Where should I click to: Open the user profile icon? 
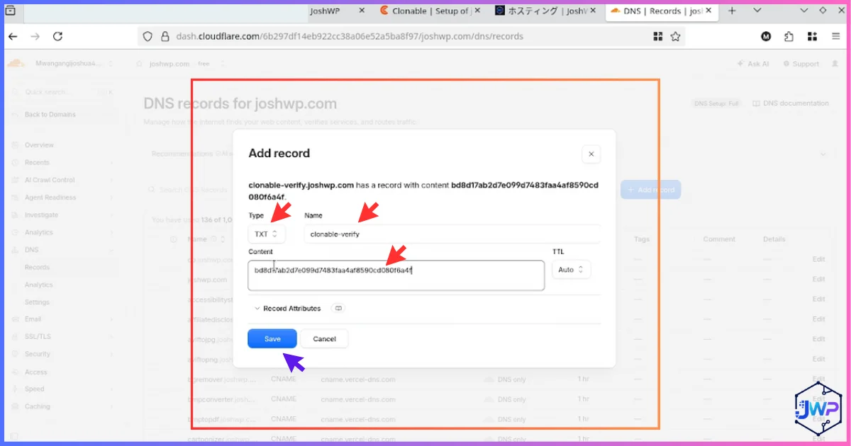point(835,64)
